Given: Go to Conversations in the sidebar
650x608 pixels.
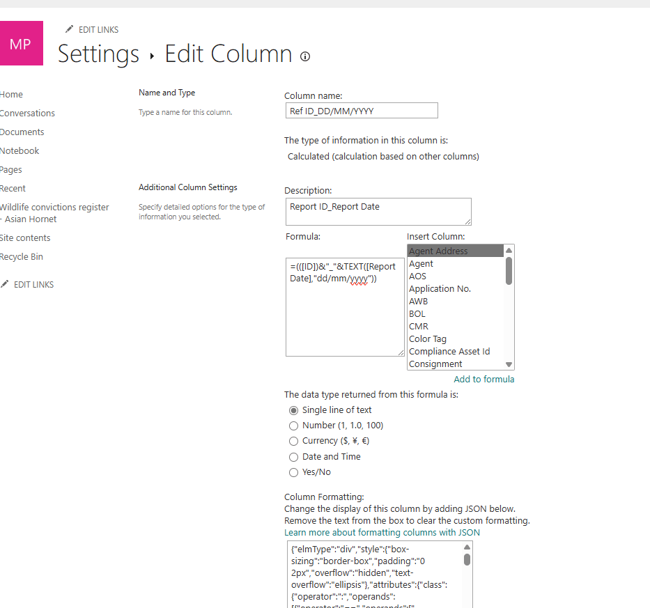Looking at the screenshot, I should pyautogui.click(x=27, y=113).
